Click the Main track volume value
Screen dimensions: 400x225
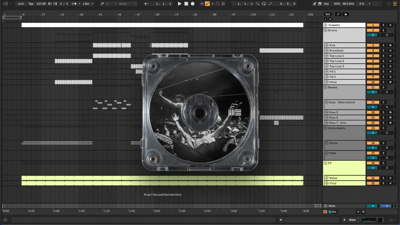pyautogui.click(x=373, y=206)
